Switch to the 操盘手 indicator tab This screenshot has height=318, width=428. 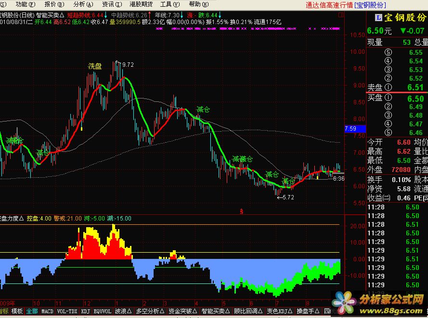(308, 311)
